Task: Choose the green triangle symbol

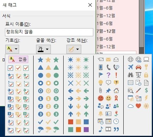Action: tap(56, 68)
